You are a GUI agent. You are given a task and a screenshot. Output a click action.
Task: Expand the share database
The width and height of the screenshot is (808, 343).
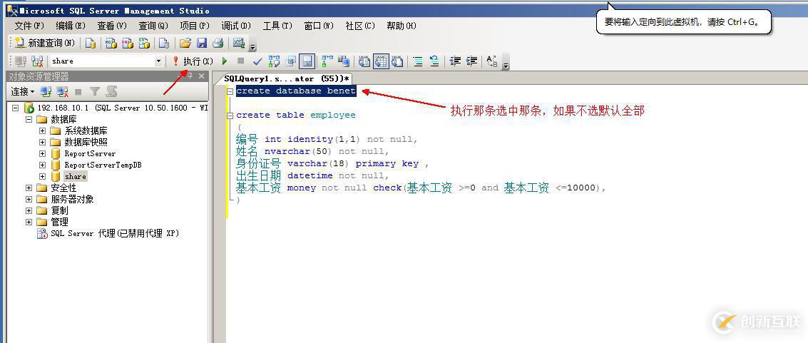tap(42, 176)
